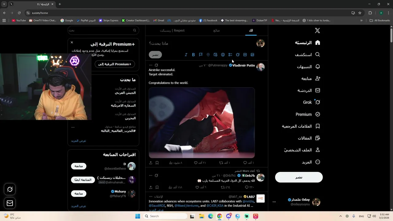The image size is (393, 221).
Task: Open more options for trending #الحرب_العالمية_الثالثة
Action: click(73, 127)
